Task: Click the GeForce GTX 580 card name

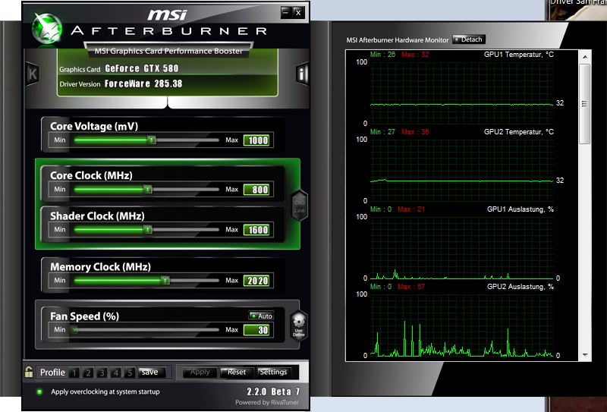Action: [142, 68]
